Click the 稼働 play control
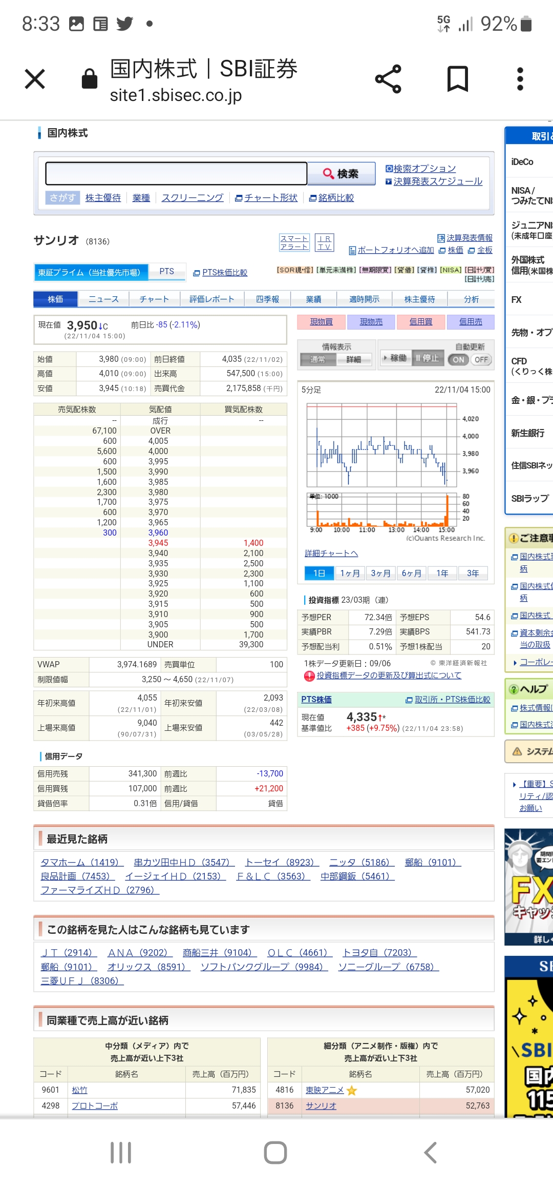The height and width of the screenshot is (1187, 553). (x=395, y=358)
